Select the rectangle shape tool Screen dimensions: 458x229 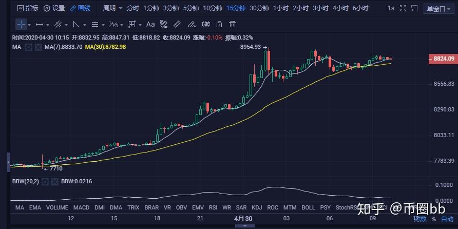132,25
